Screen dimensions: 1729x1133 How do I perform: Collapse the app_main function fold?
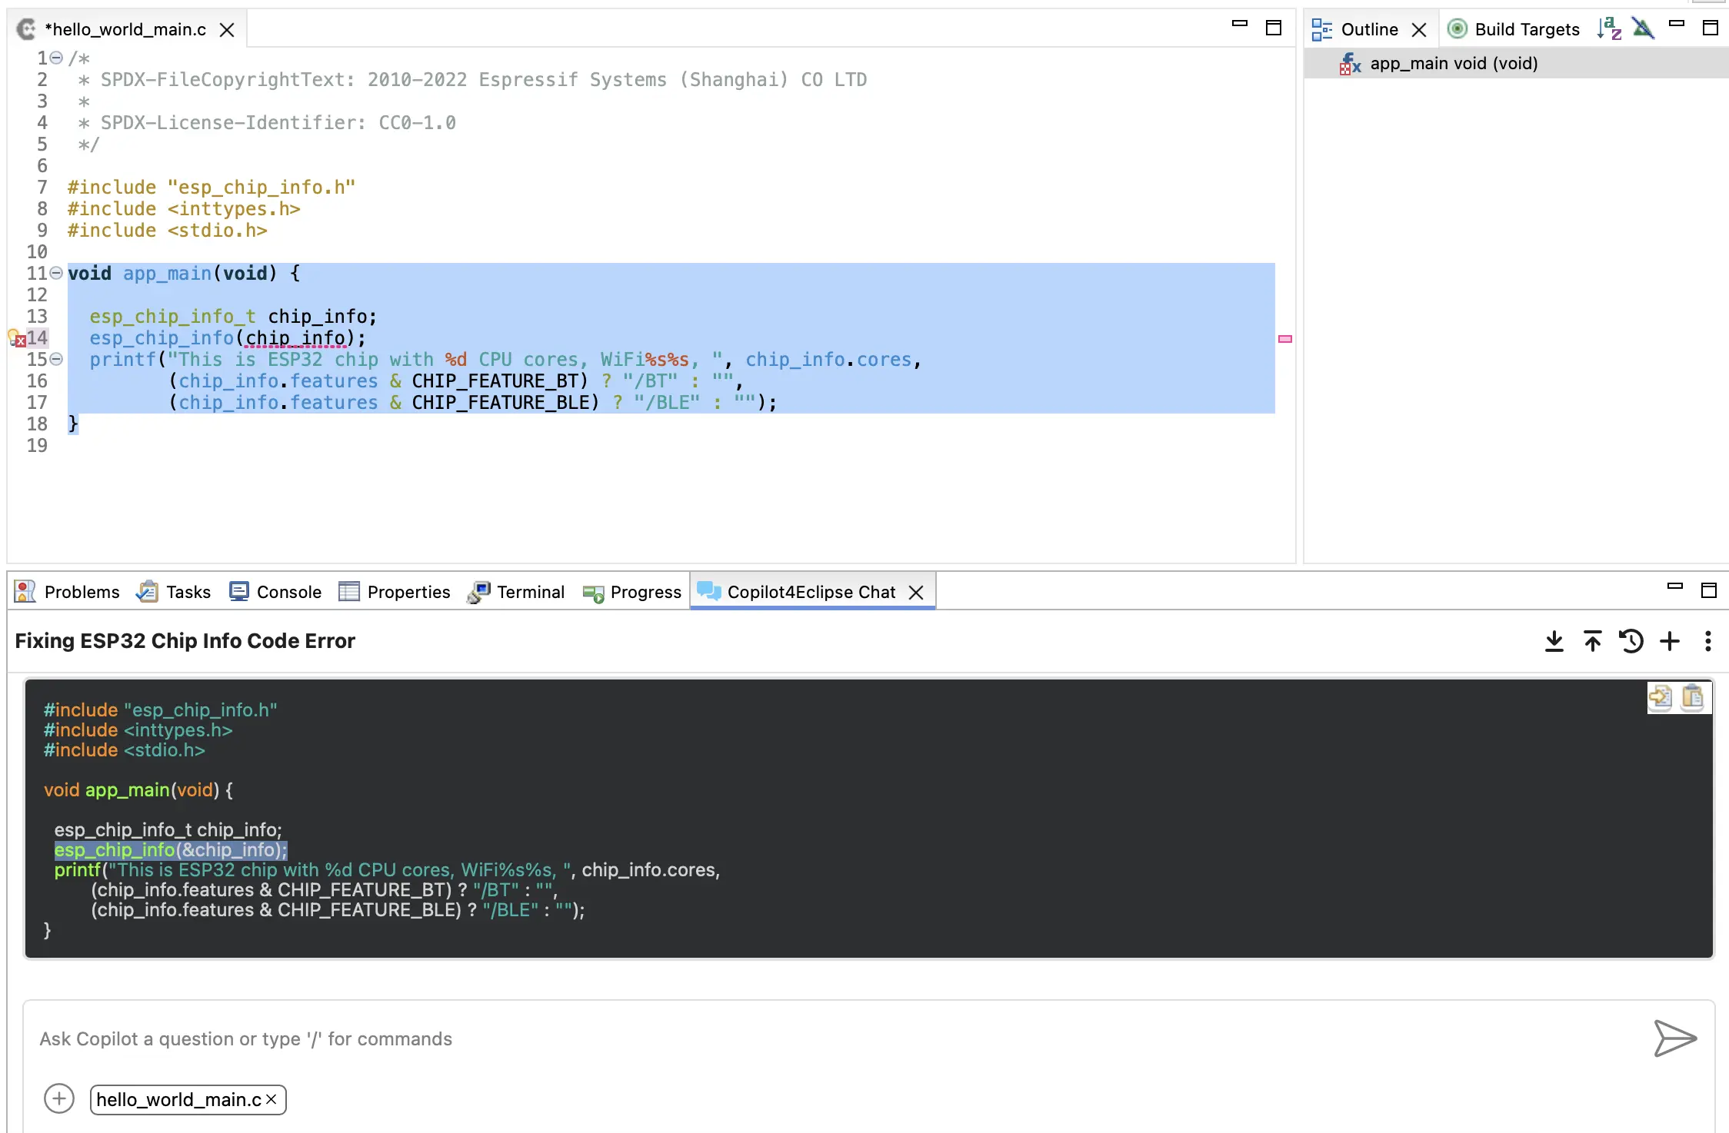56,273
